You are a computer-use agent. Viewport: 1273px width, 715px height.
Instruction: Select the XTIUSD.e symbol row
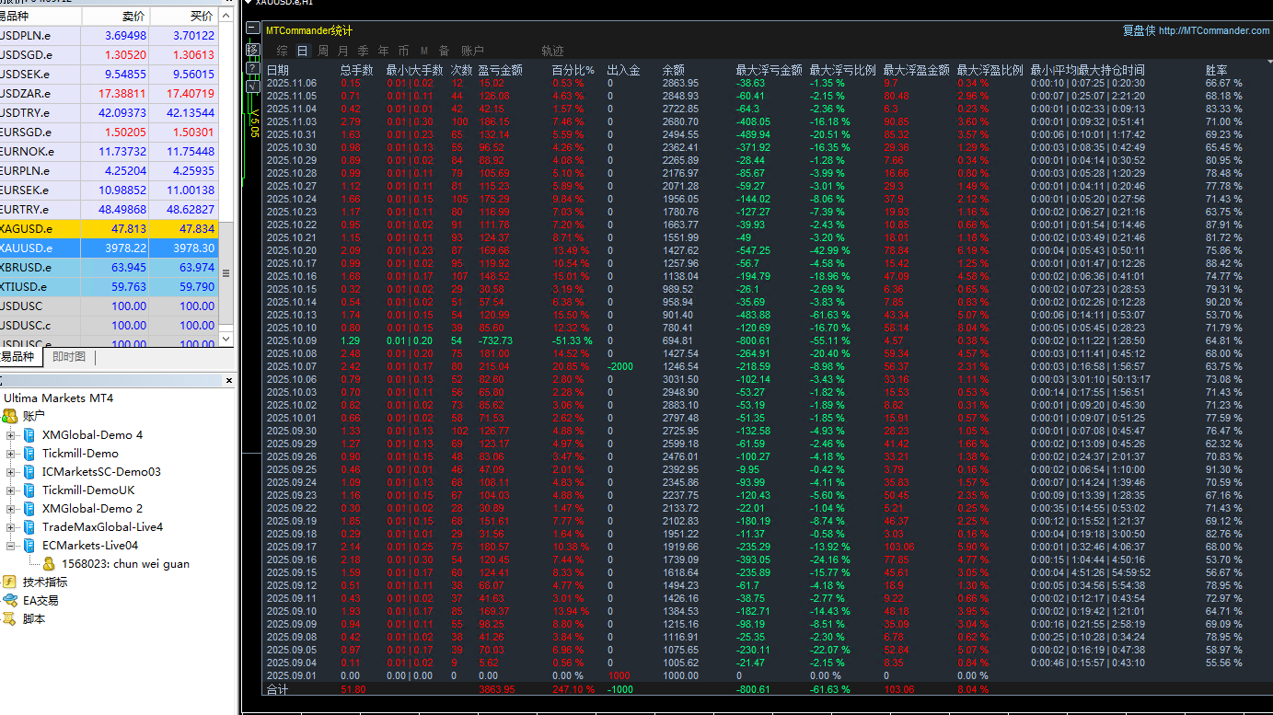(x=110, y=286)
